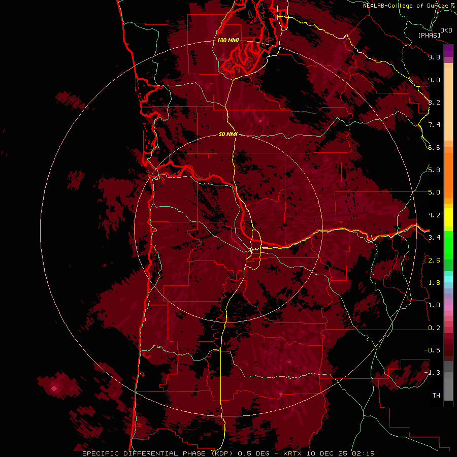The width and height of the screenshot is (457, 457).
Task: Click the purple band topping the color bar
Action: click(x=448, y=51)
